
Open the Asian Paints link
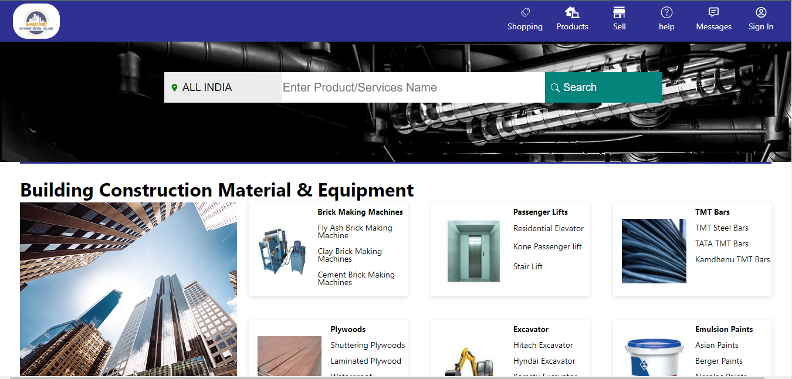pos(716,345)
